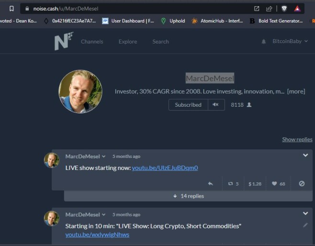
Task: Click 5 months ago on first post
Action: click(126, 156)
